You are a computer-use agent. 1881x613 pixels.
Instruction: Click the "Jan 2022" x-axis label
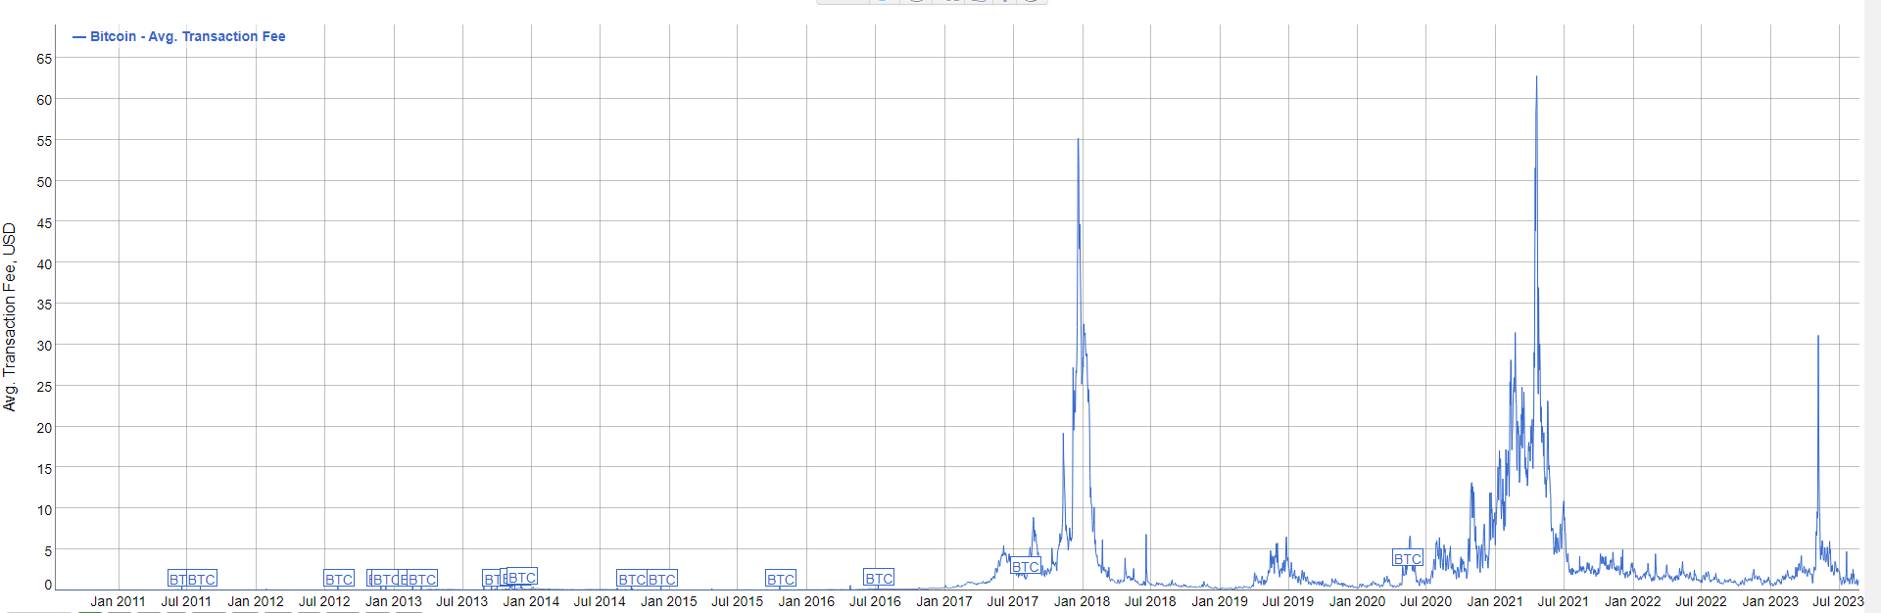pos(1633,601)
